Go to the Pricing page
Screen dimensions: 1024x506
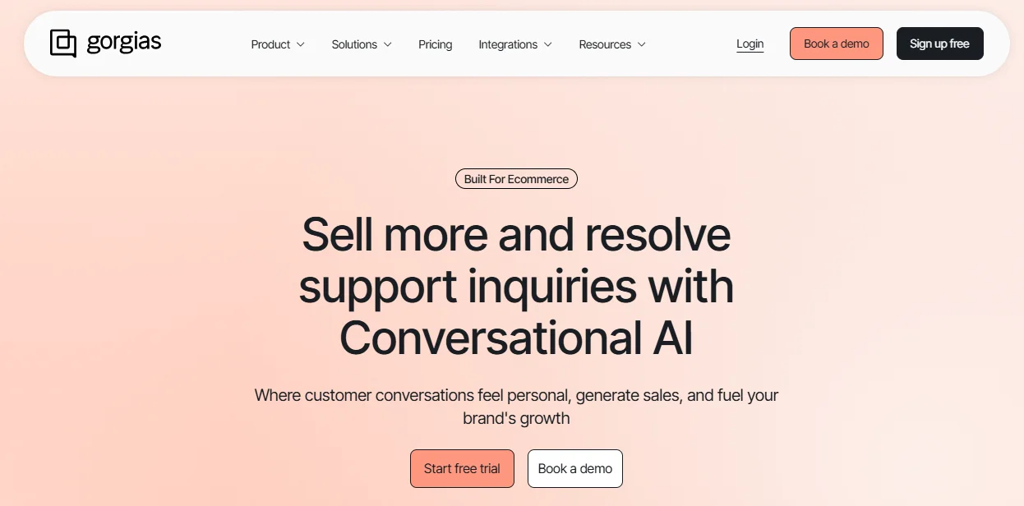pyautogui.click(x=435, y=44)
